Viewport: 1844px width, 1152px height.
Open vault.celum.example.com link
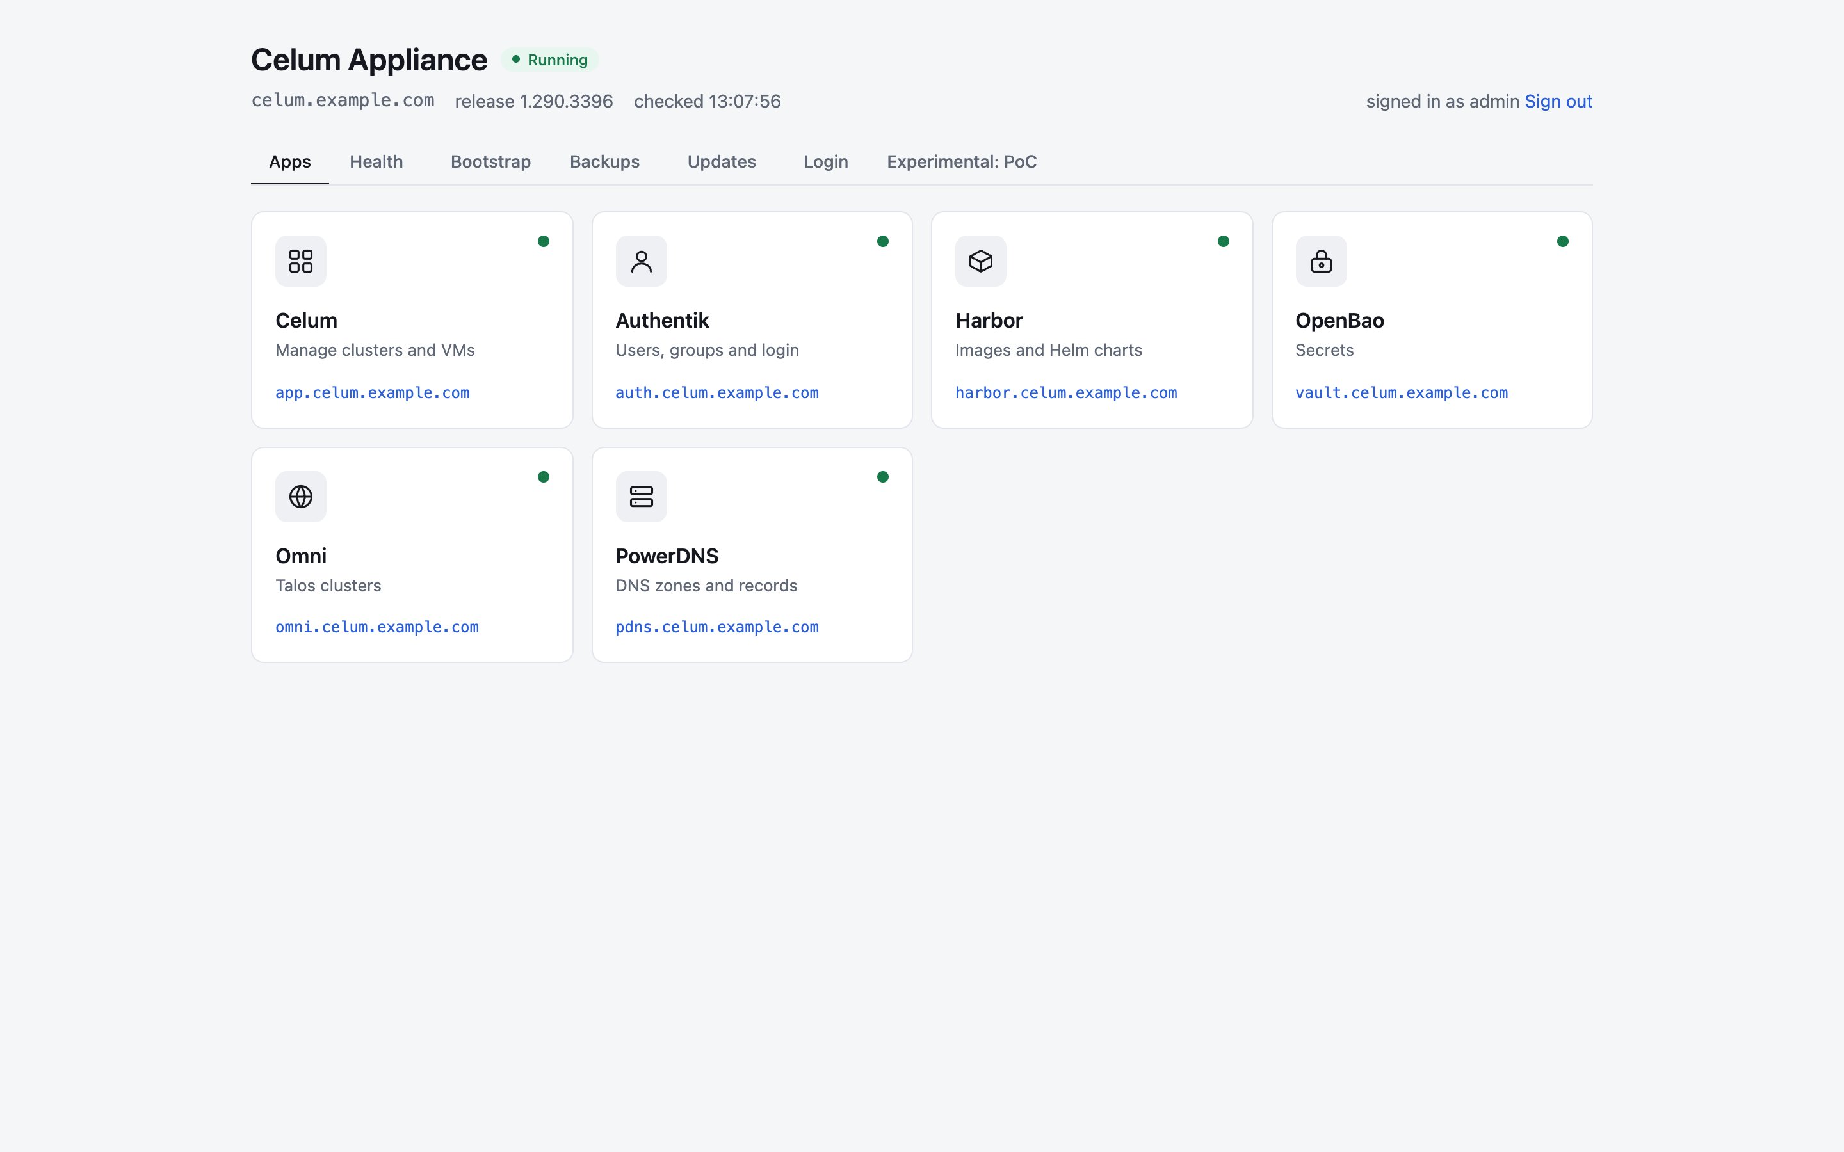(x=1402, y=393)
